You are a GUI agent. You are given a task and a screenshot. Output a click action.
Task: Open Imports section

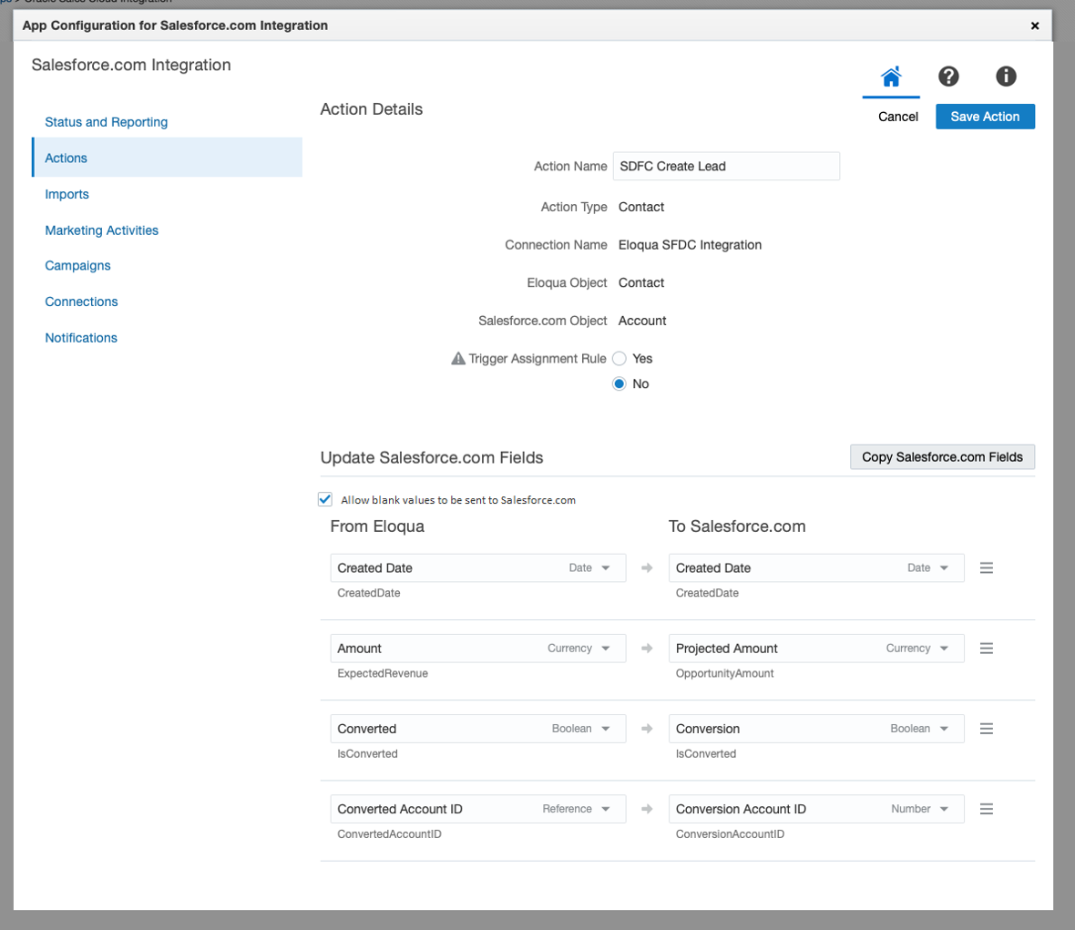(67, 194)
